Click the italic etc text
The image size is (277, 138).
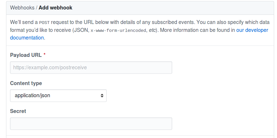tap(152, 30)
